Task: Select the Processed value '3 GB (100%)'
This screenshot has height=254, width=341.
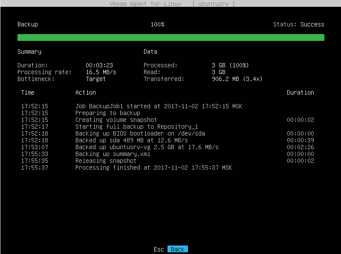Action: point(230,65)
